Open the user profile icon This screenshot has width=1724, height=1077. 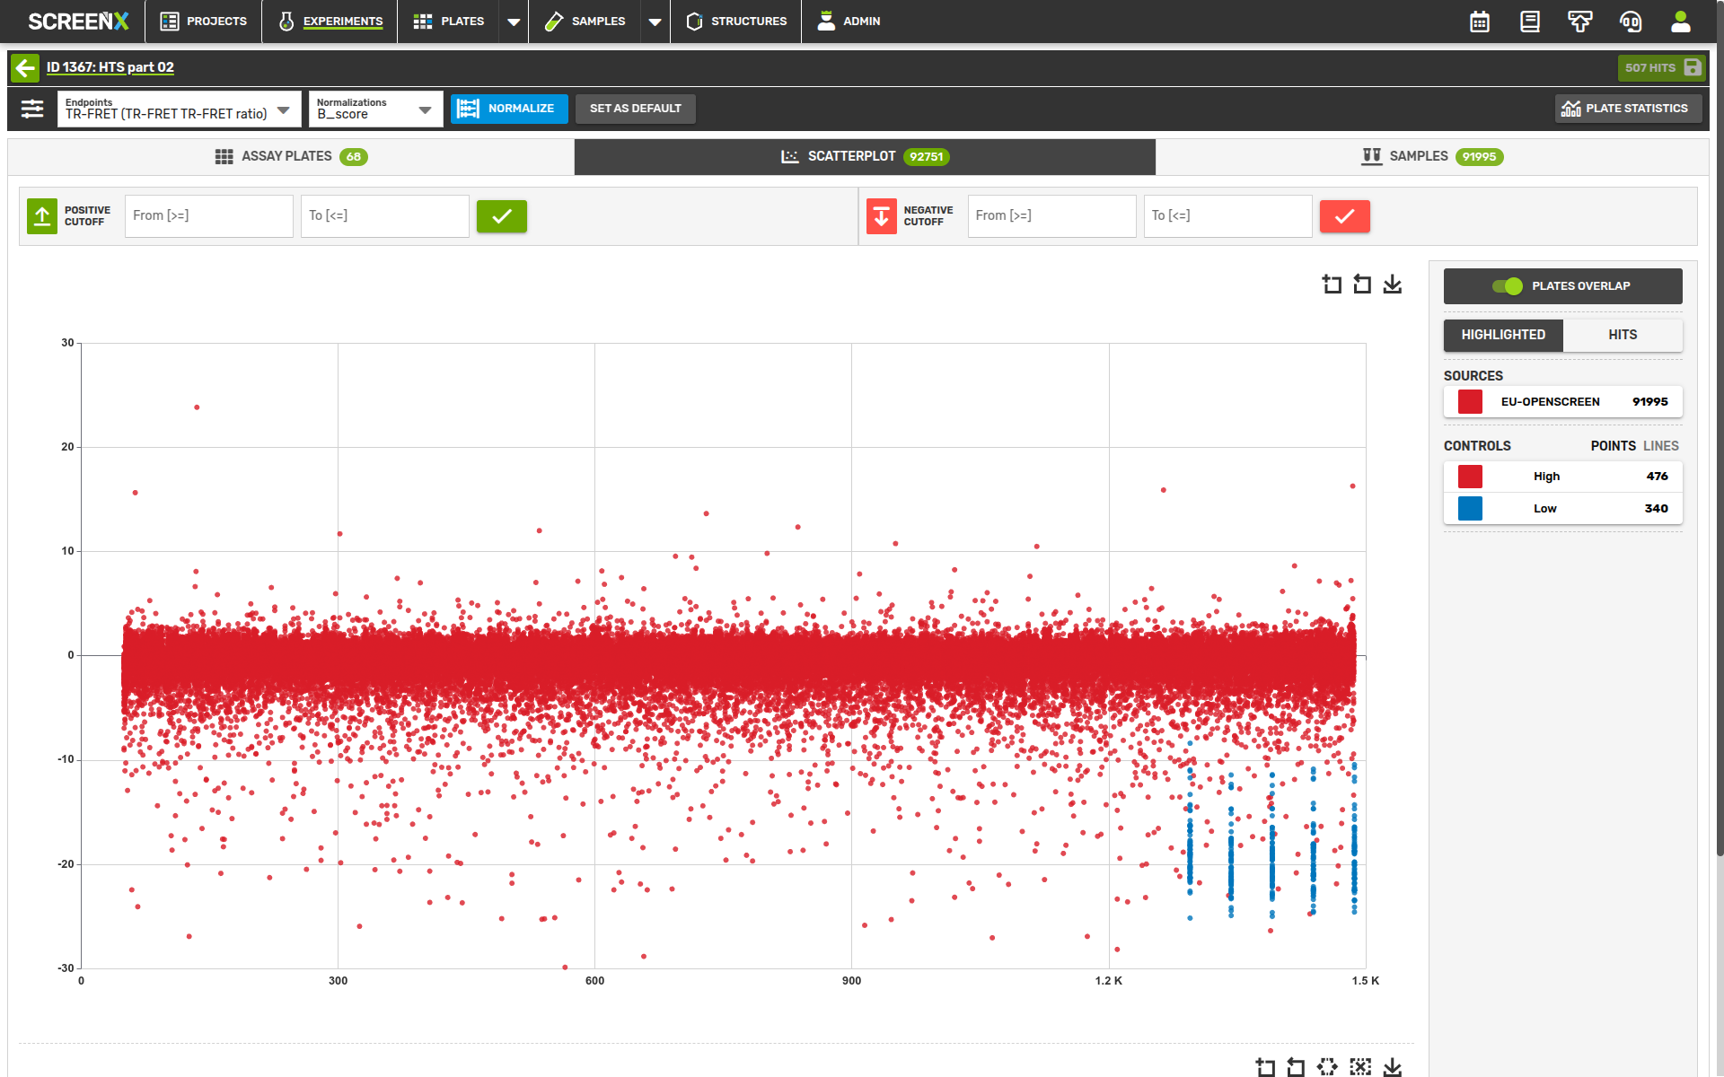tap(1680, 22)
